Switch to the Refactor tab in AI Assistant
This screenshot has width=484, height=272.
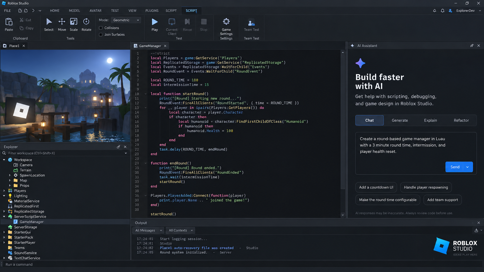(461, 120)
